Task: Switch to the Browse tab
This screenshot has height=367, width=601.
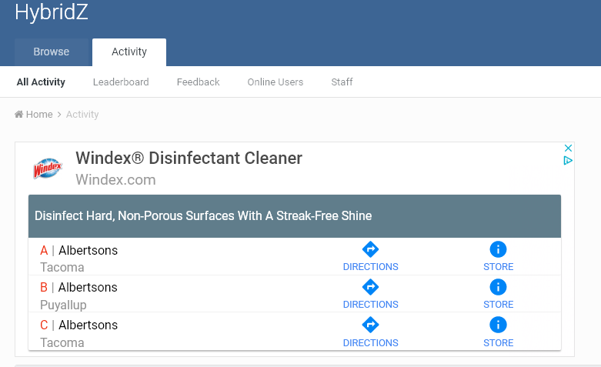Action: pos(52,52)
